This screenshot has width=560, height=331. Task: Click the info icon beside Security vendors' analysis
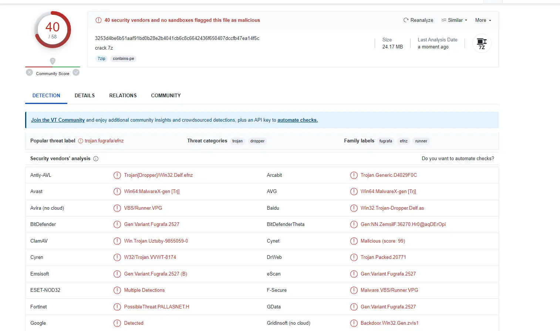96,159
